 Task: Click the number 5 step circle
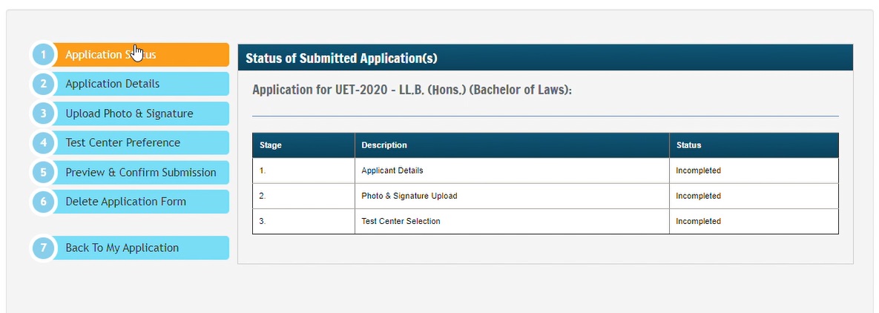tap(44, 172)
